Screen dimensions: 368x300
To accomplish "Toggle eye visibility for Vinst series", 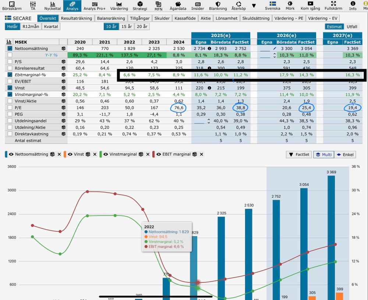I will click(x=70, y=154).
